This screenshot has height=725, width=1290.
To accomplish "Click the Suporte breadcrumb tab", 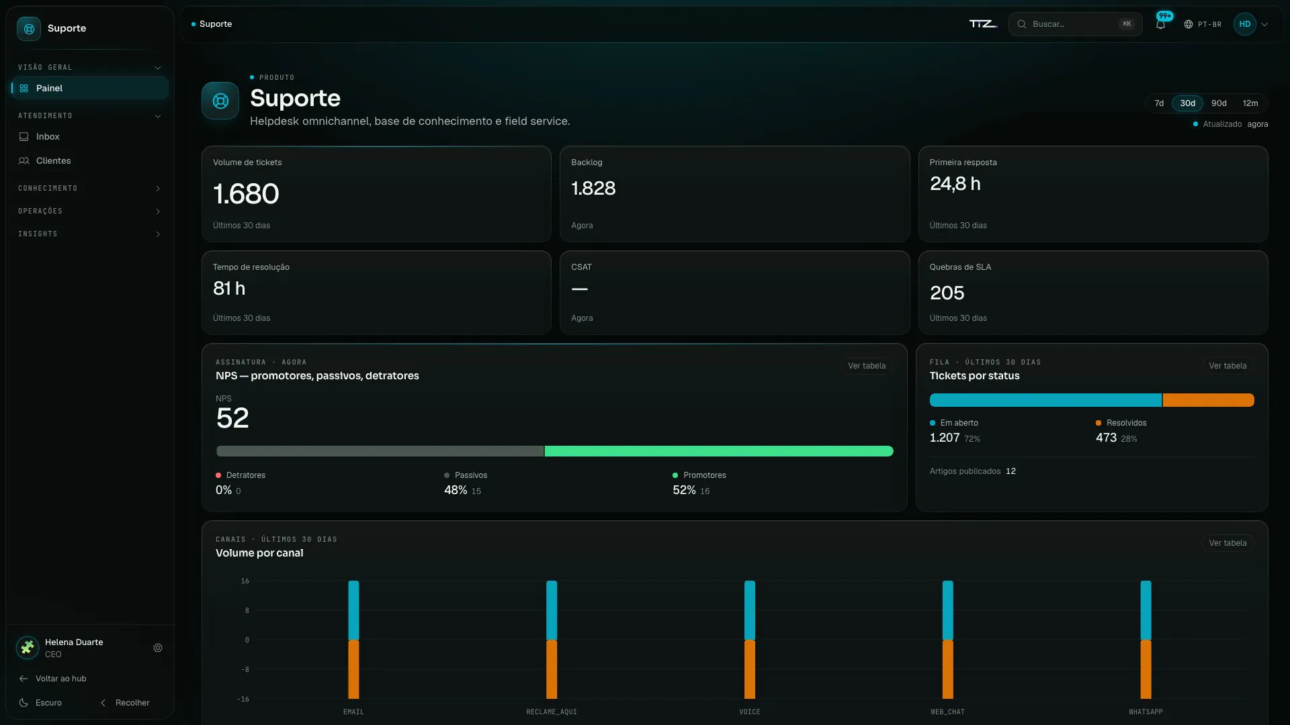I will pos(212,24).
